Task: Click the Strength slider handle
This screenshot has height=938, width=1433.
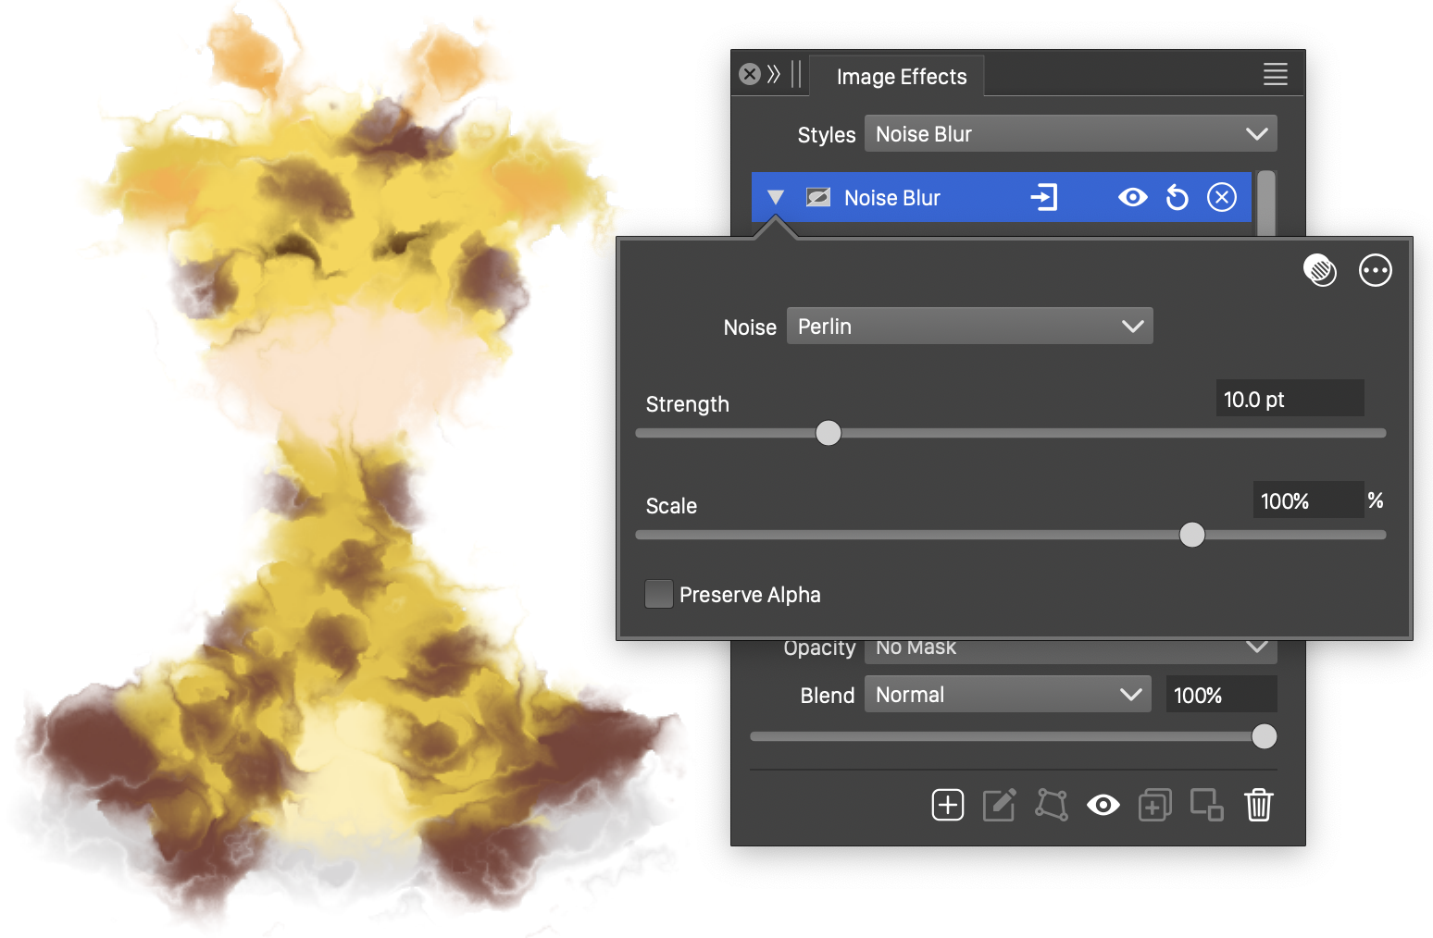Action: (x=829, y=433)
